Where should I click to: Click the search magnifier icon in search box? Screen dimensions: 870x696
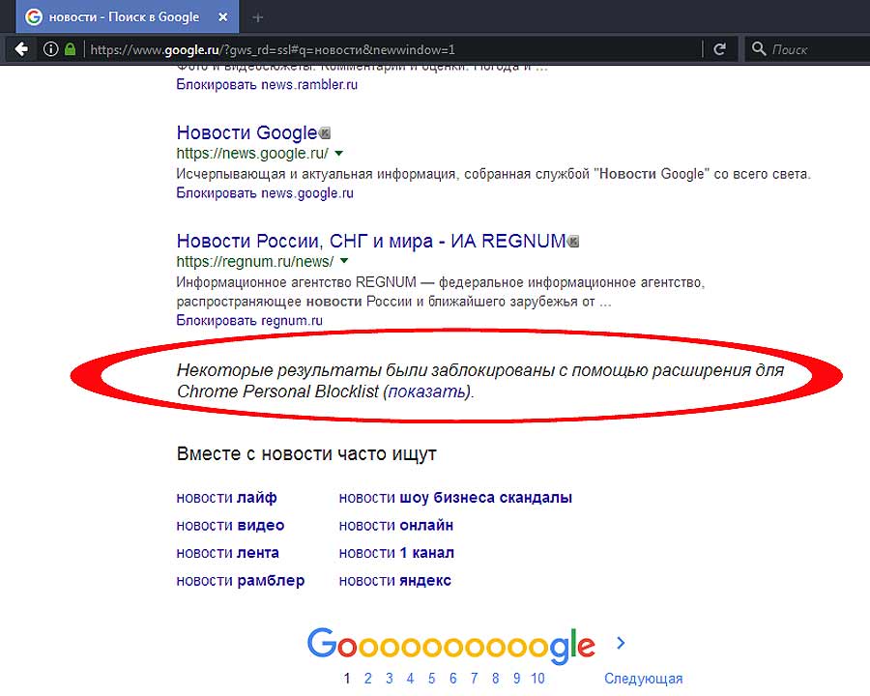tap(759, 49)
